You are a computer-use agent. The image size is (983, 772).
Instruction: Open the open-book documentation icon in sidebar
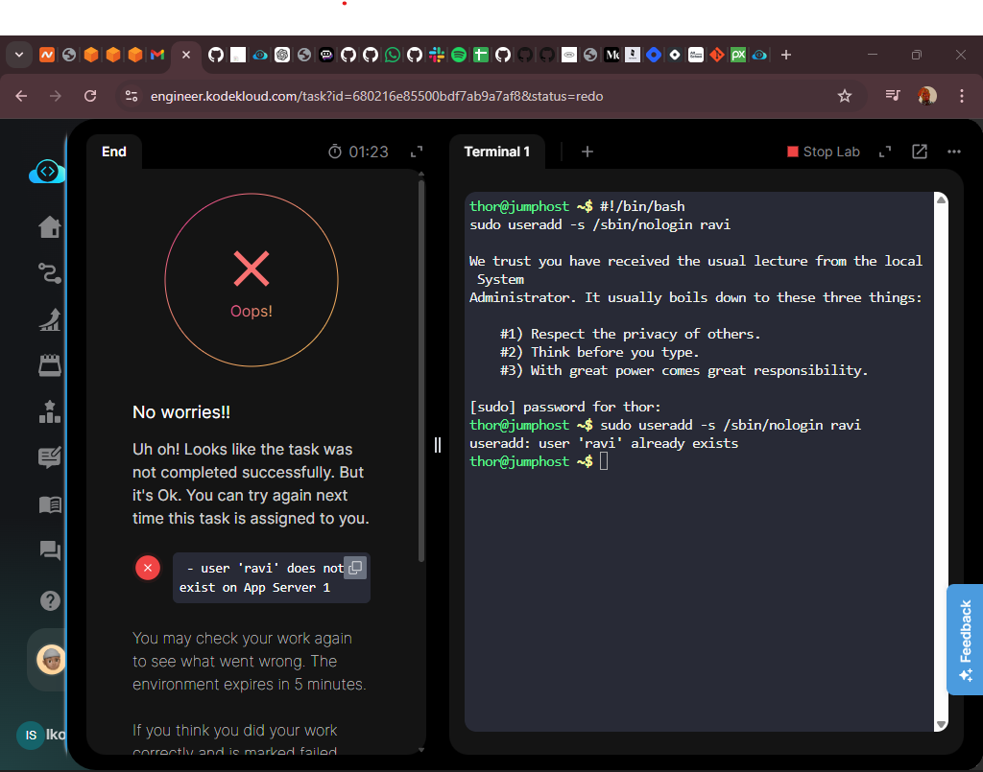click(49, 504)
